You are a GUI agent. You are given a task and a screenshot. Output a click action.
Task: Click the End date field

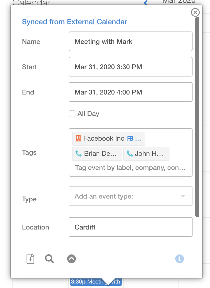coord(131,92)
